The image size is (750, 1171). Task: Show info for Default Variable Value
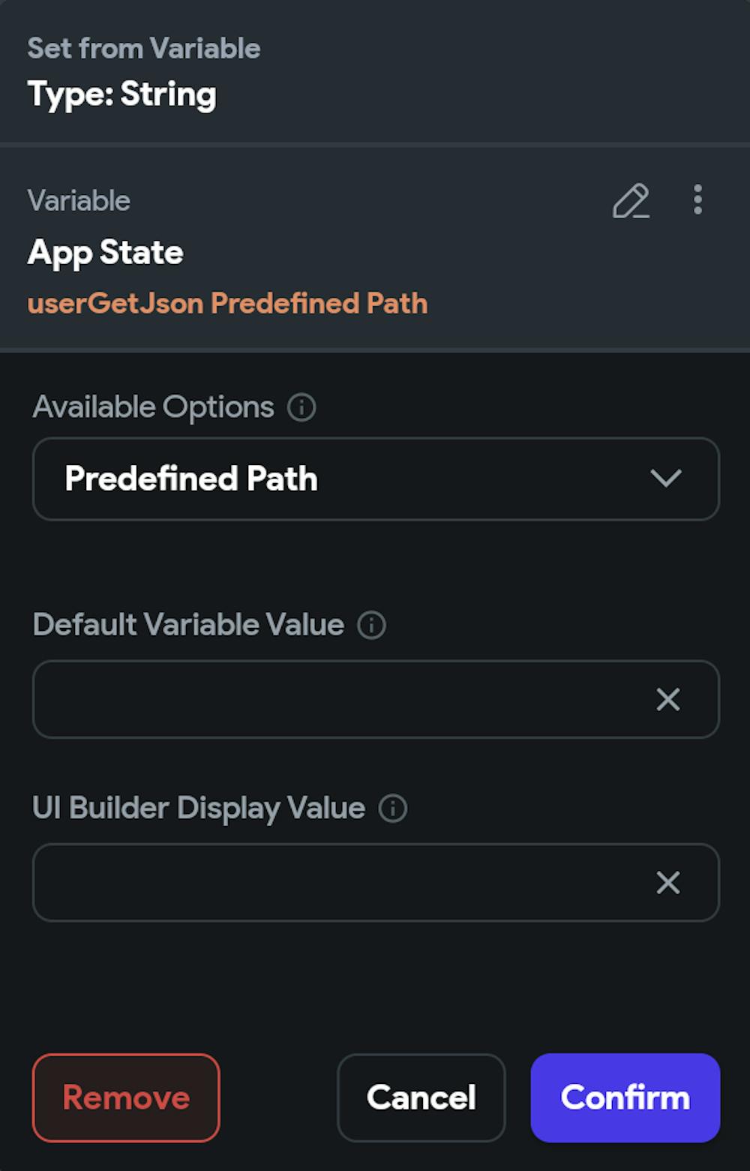pyautogui.click(x=371, y=625)
